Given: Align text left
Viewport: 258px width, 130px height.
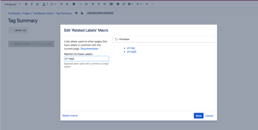Looking at the screenshot, I should click(93, 4).
